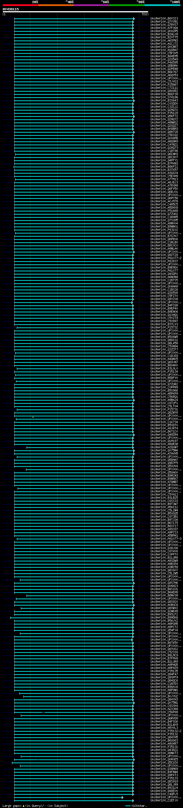Select hit label UniRef100_C1BT96

pos(164,151)
